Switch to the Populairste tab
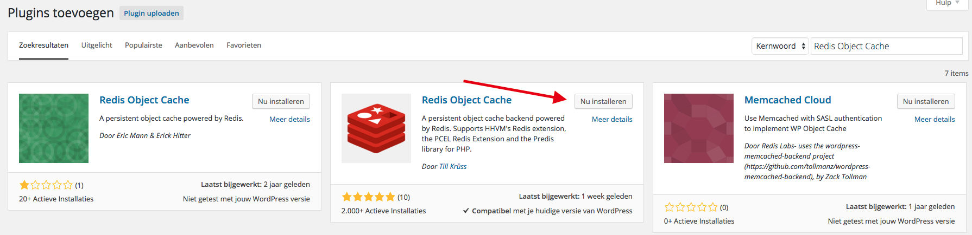 [143, 45]
